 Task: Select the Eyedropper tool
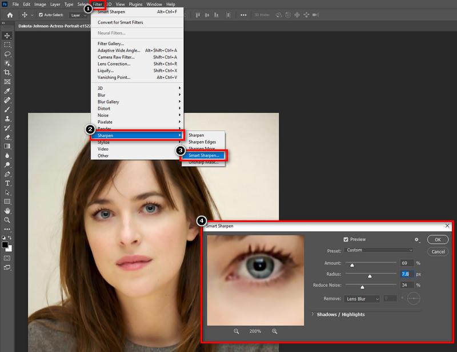tap(7, 91)
